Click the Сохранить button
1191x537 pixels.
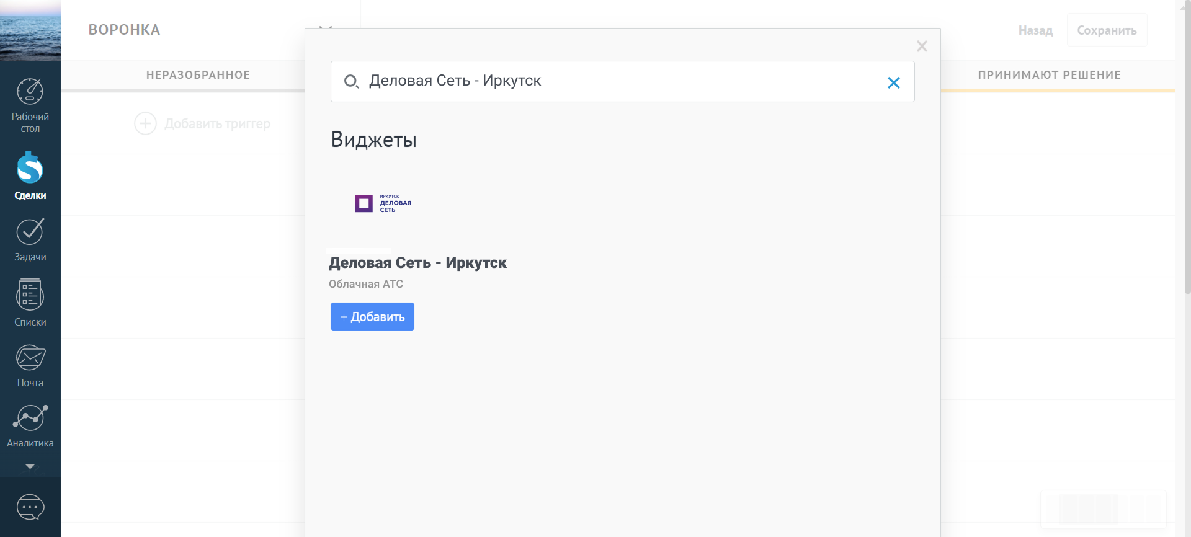(x=1107, y=30)
